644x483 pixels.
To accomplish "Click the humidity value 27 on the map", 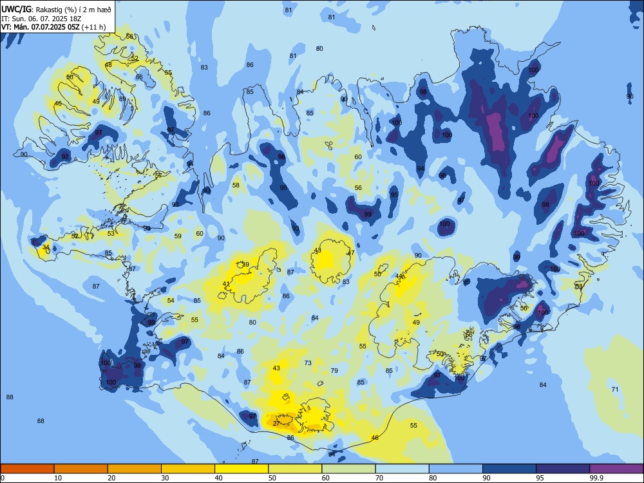I will [276, 424].
